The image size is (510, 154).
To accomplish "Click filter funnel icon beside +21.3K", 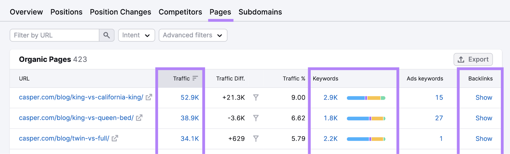I will pyautogui.click(x=256, y=98).
